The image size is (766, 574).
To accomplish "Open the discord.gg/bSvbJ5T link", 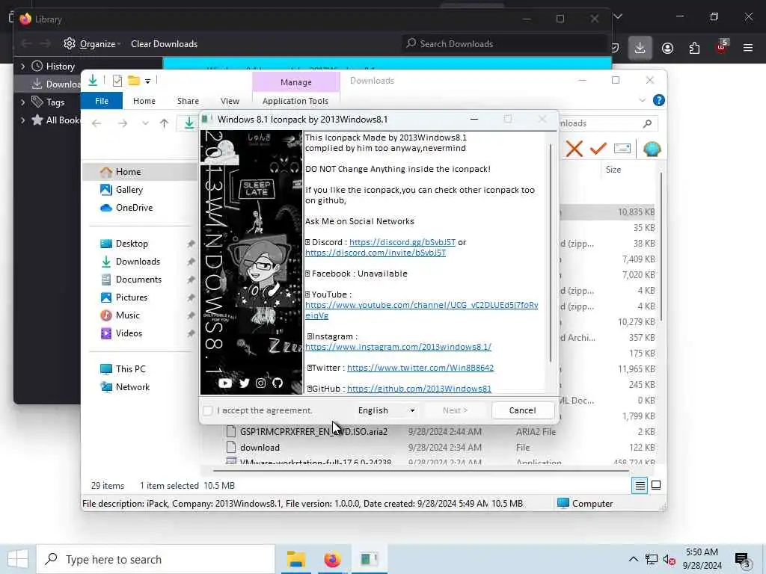I will point(402,242).
